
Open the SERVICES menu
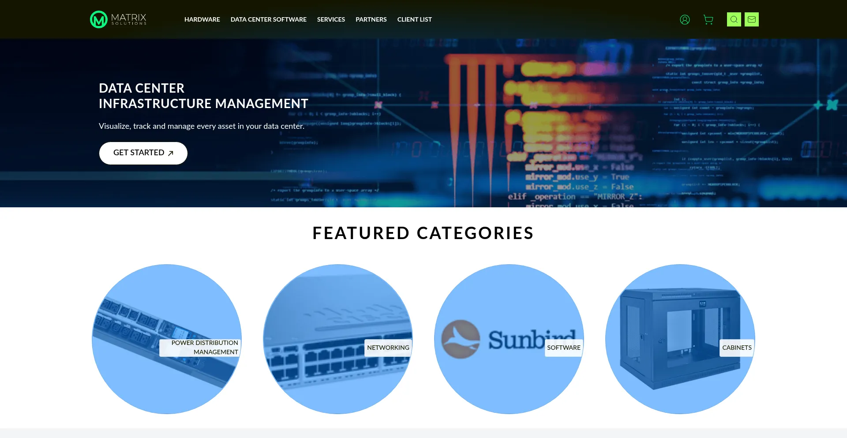click(331, 19)
